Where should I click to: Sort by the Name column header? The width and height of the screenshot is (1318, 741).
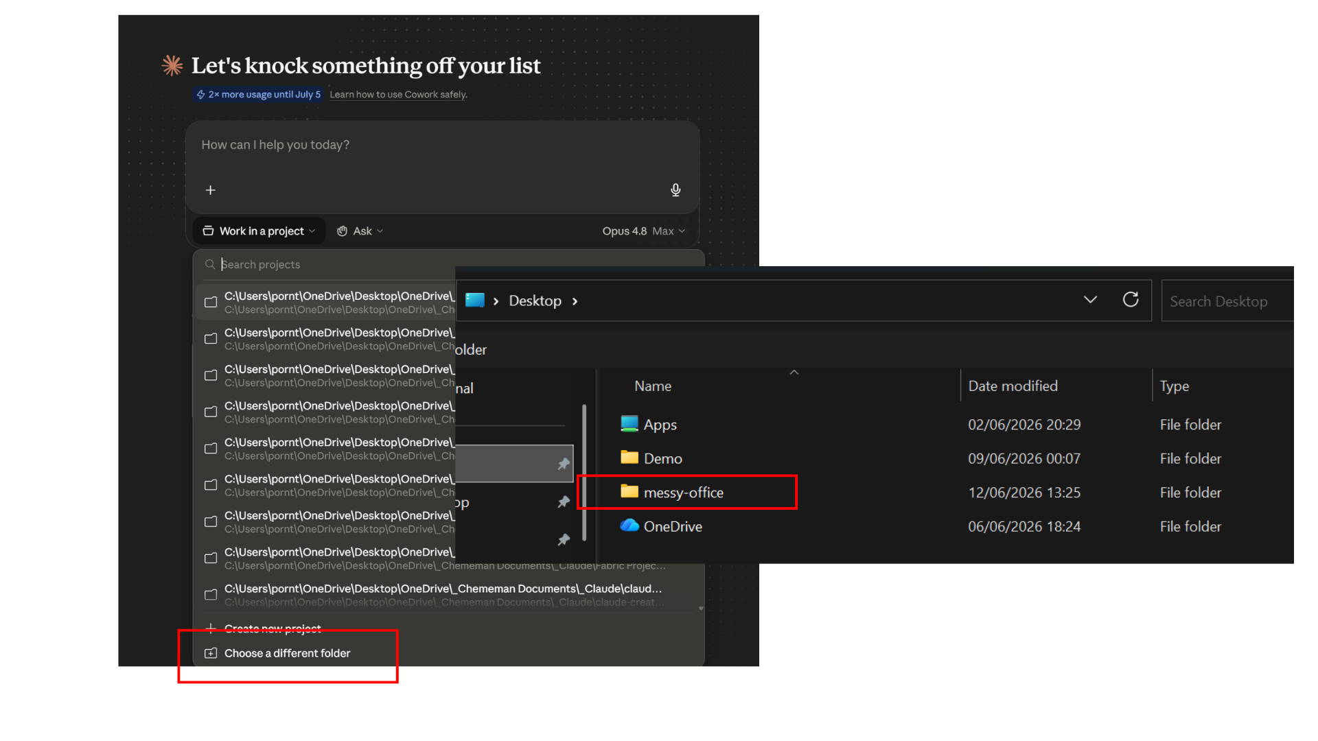click(x=653, y=386)
